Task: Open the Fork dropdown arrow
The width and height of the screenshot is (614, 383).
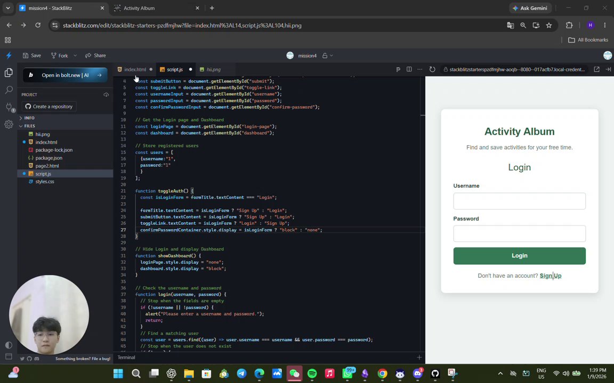Action: [x=75, y=55]
